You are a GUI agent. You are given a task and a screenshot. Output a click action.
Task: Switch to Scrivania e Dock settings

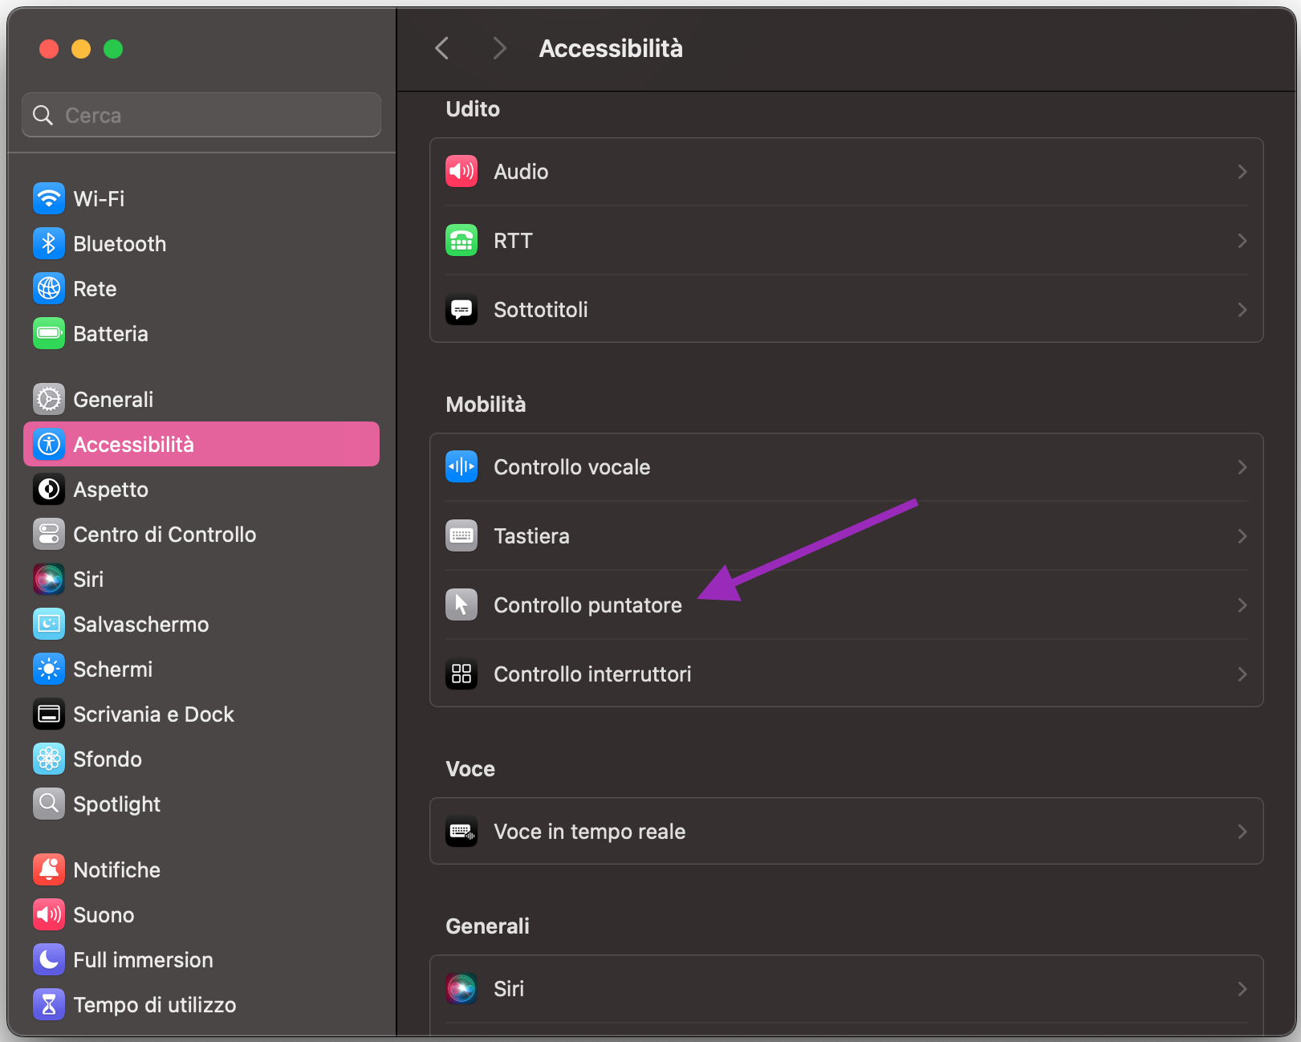click(153, 714)
